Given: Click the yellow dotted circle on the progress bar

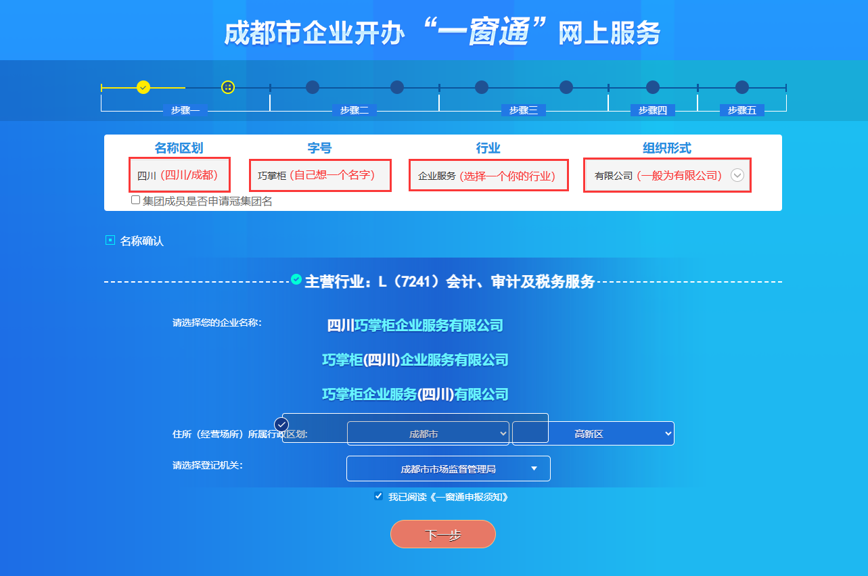Looking at the screenshot, I should click(227, 87).
